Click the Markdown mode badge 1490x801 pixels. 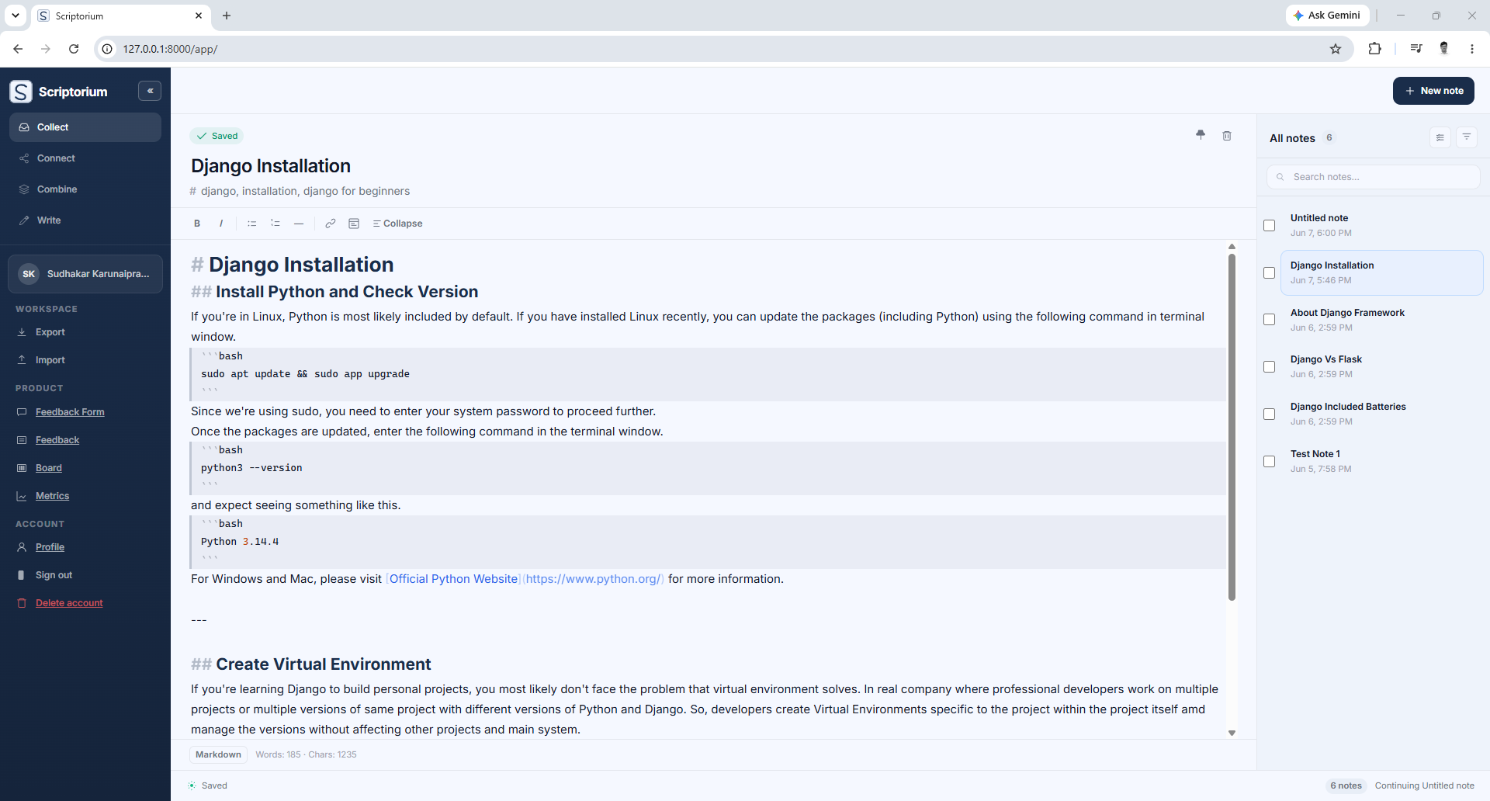click(x=218, y=754)
